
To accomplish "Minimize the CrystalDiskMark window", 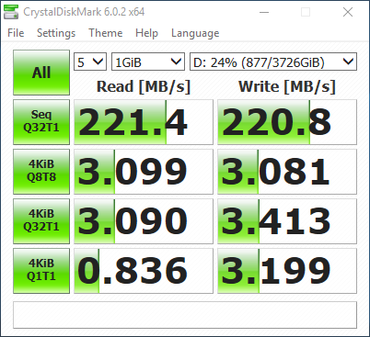I will 264,12.
